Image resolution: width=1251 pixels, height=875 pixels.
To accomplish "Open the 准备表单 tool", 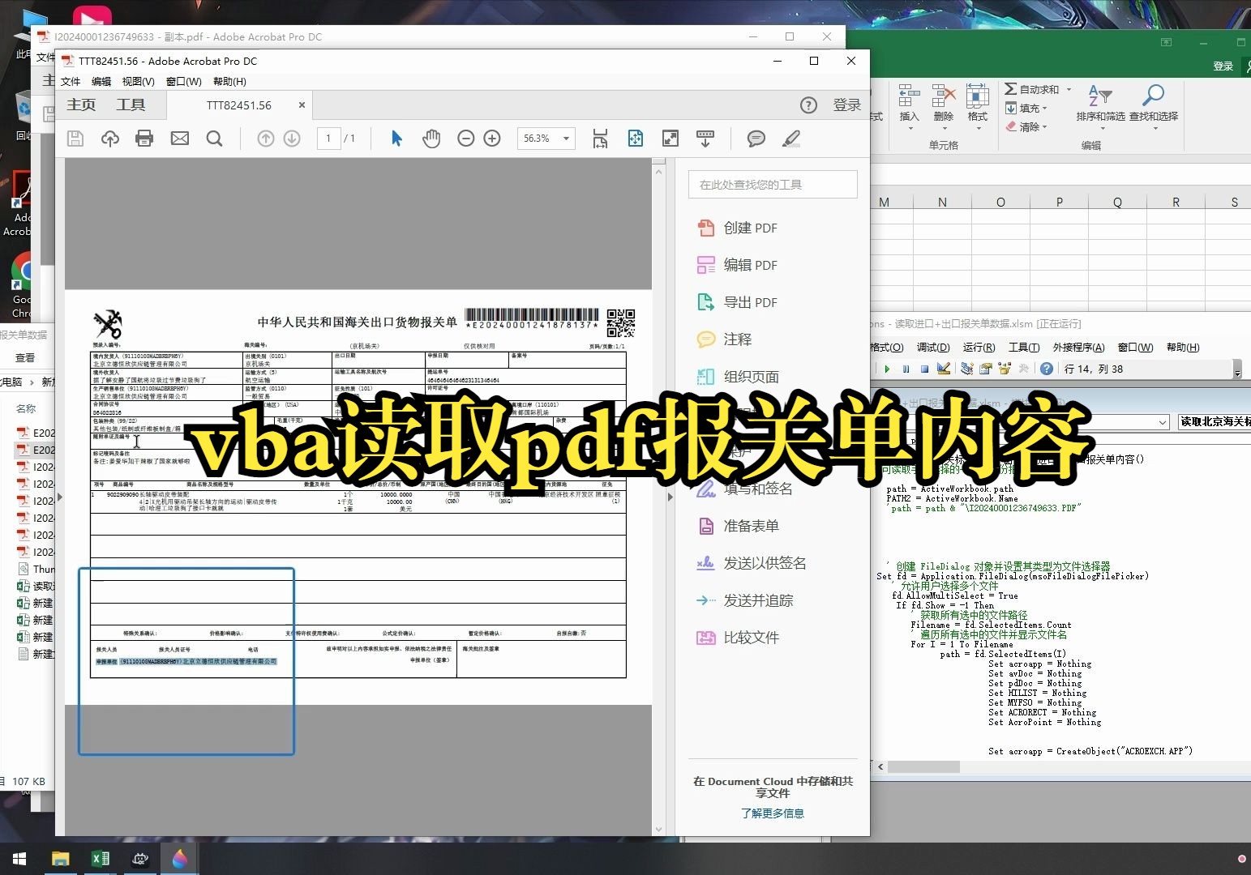I will (749, 525).
